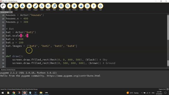Click the bat.images list line

pos(42,46)
